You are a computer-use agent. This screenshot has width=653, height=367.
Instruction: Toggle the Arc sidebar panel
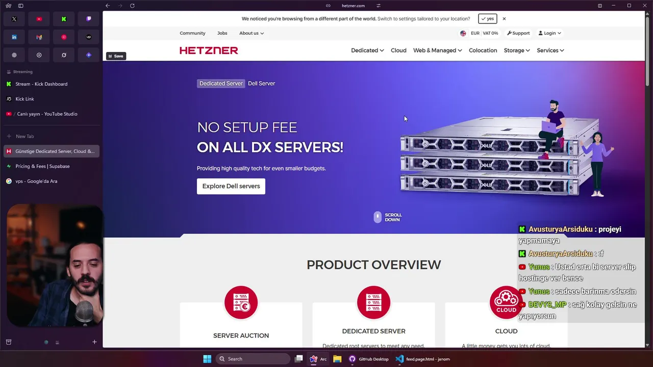pyautogui.click(x=21, y=6)
